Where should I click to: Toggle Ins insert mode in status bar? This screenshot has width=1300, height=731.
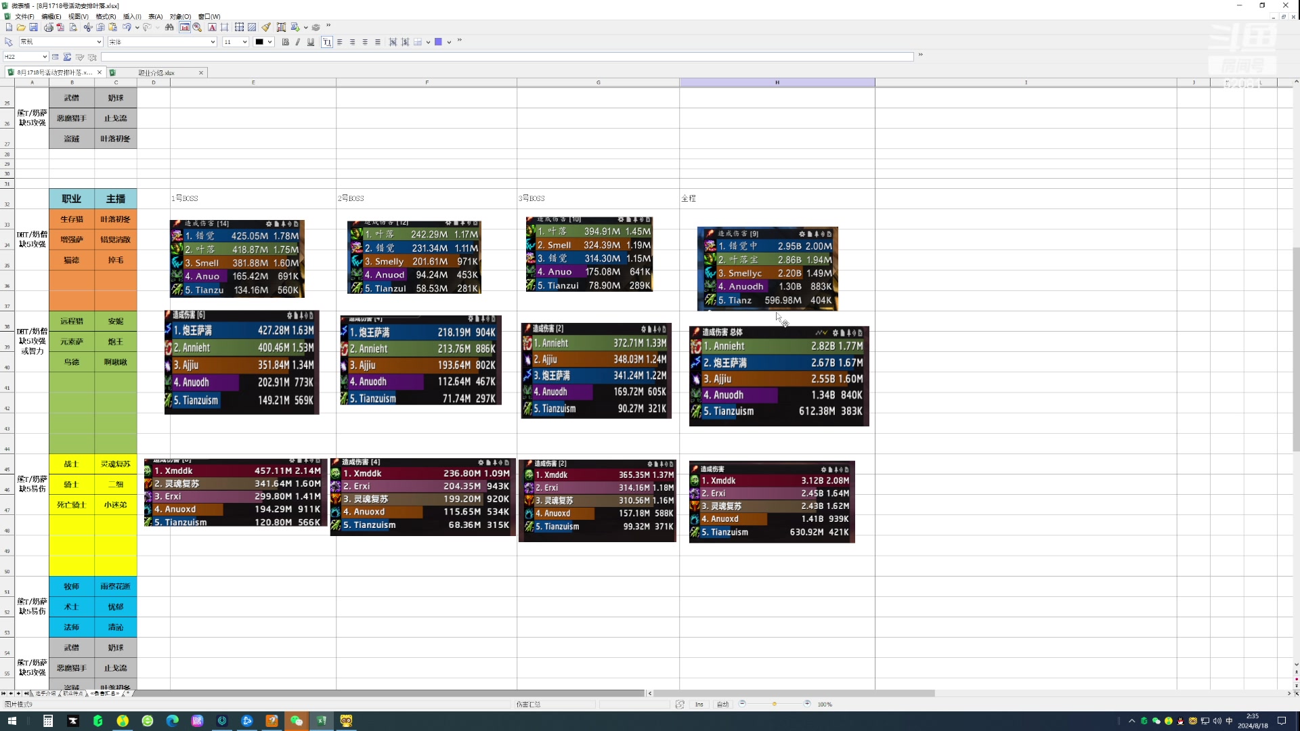(699, 705)
